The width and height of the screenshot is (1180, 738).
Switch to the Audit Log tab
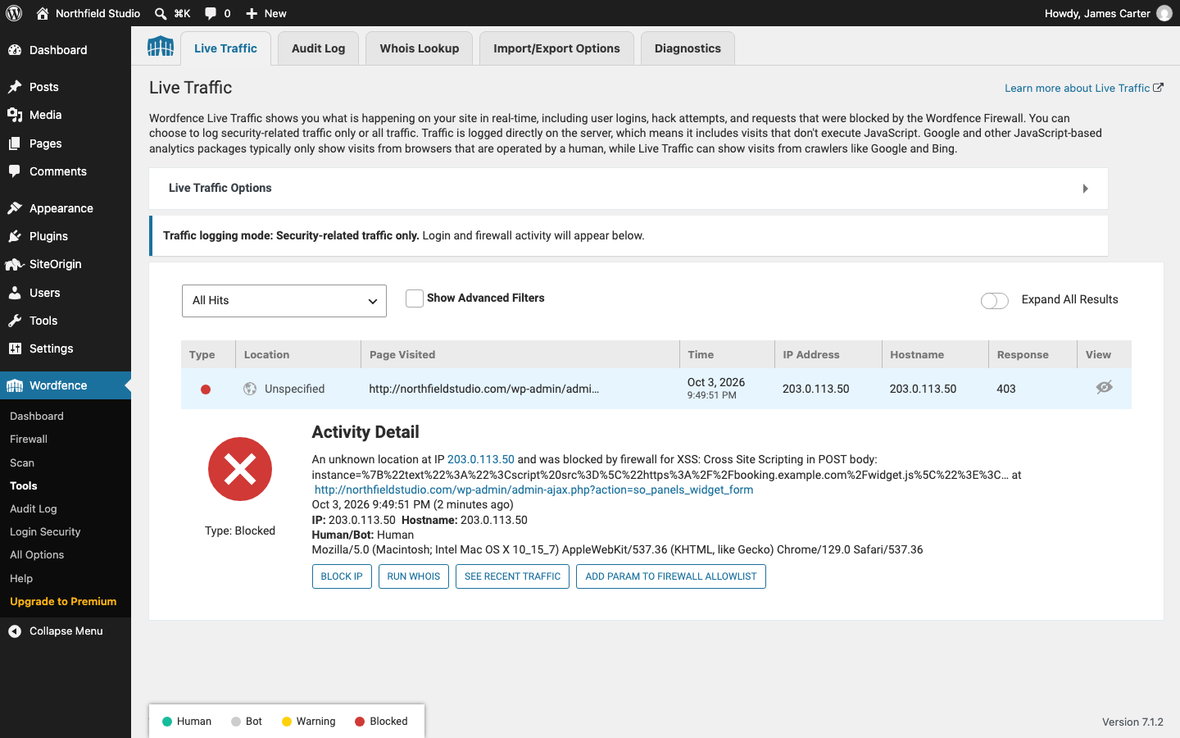[319, 48]
